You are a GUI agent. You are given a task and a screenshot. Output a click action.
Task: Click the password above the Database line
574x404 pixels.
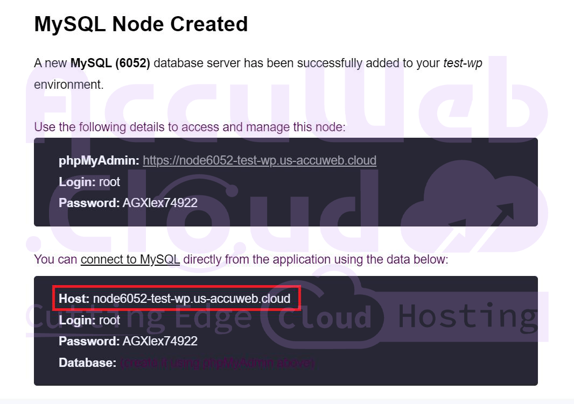point(160,341)
